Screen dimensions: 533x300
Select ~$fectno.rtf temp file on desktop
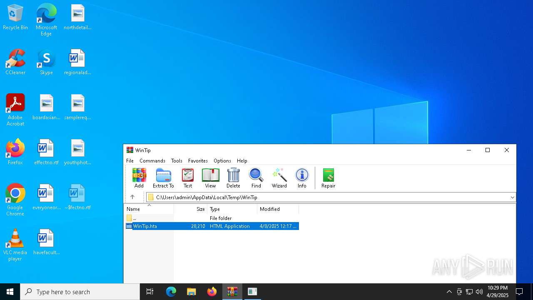77,197
